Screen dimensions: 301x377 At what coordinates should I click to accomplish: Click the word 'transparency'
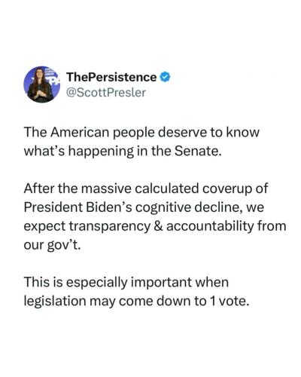(109, 227)
